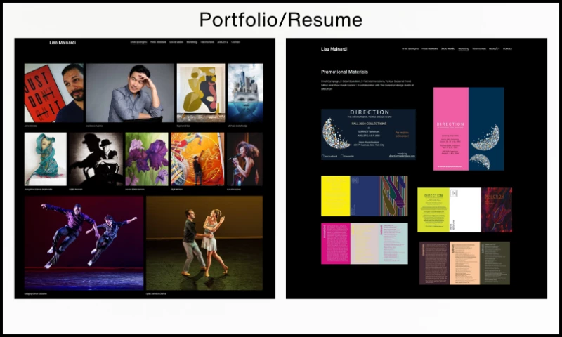Open pink and navy DIRECTION brochure image
This screenshot has height=337, width=562.
tap(469, 129)
